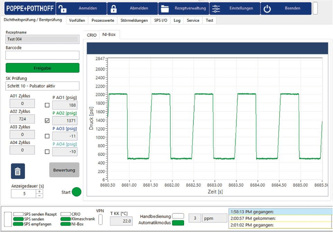The width and height of the screenshot is (333, 232).
Task: Open the Prozesswerte tab
Action: point(102,20)
